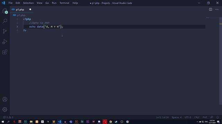Image resolution: width=222 pixels, height=124 pixels.
Task: Open the View menu
Action: (40, 3)
